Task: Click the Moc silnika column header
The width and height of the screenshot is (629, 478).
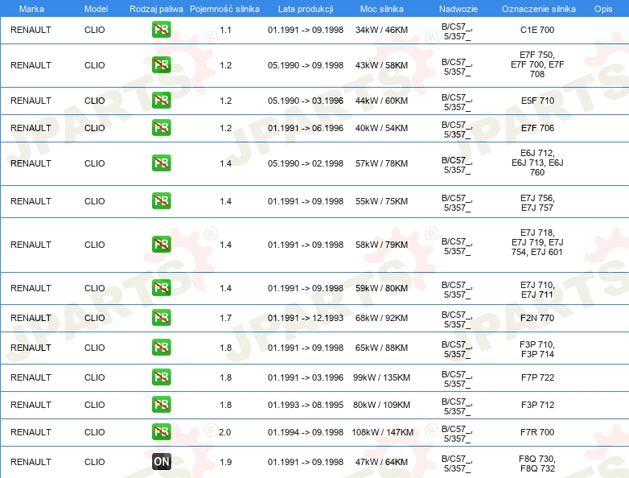Action: (x=382, y=9)
